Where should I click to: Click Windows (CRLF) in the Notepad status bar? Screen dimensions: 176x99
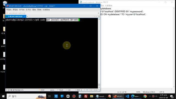tap(149, 92)
